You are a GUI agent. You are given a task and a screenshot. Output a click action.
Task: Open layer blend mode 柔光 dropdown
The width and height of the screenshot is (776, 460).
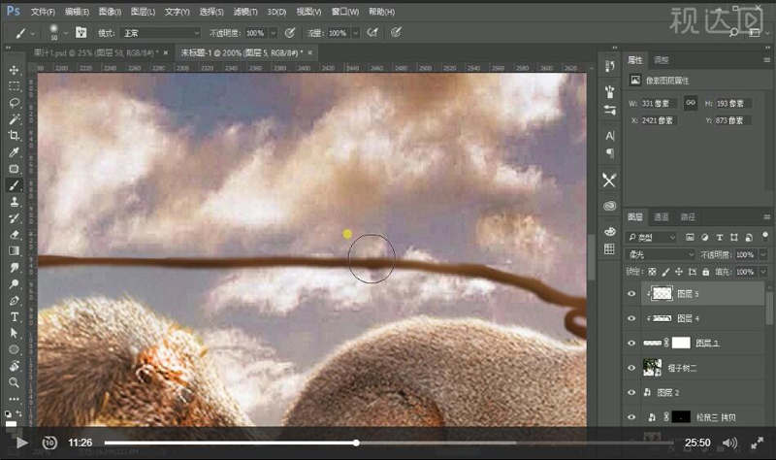661,254
